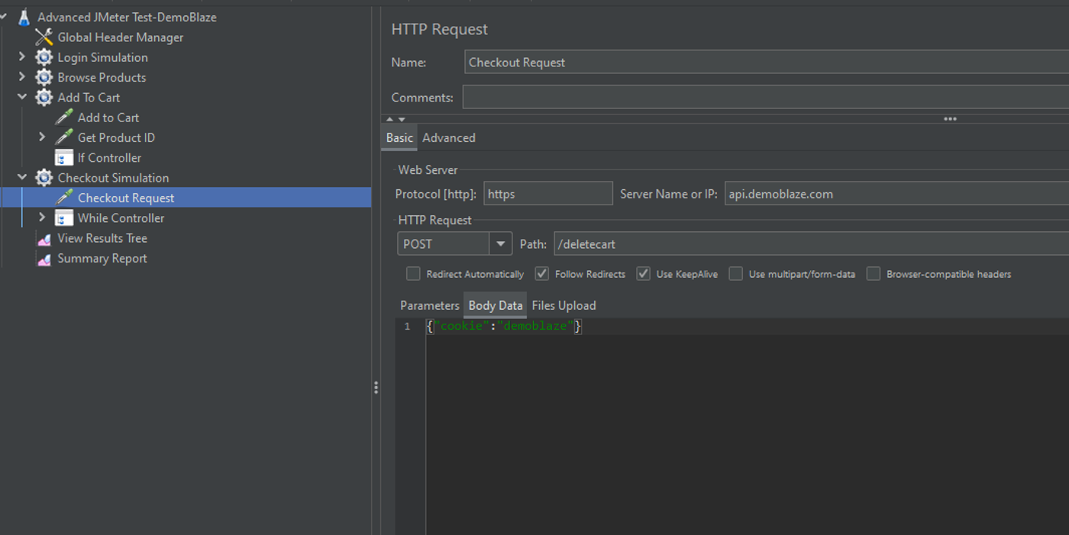
Task: Click the Path field with /deletecart
Action: (812, 244)
